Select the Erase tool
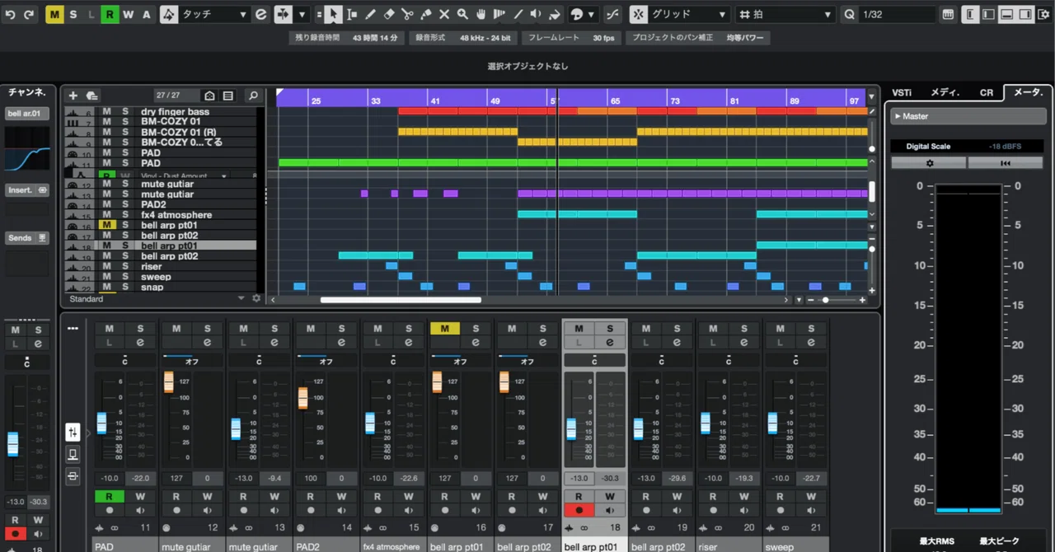This screenshot has height=552, width=1055. click(x=390, y=14)
